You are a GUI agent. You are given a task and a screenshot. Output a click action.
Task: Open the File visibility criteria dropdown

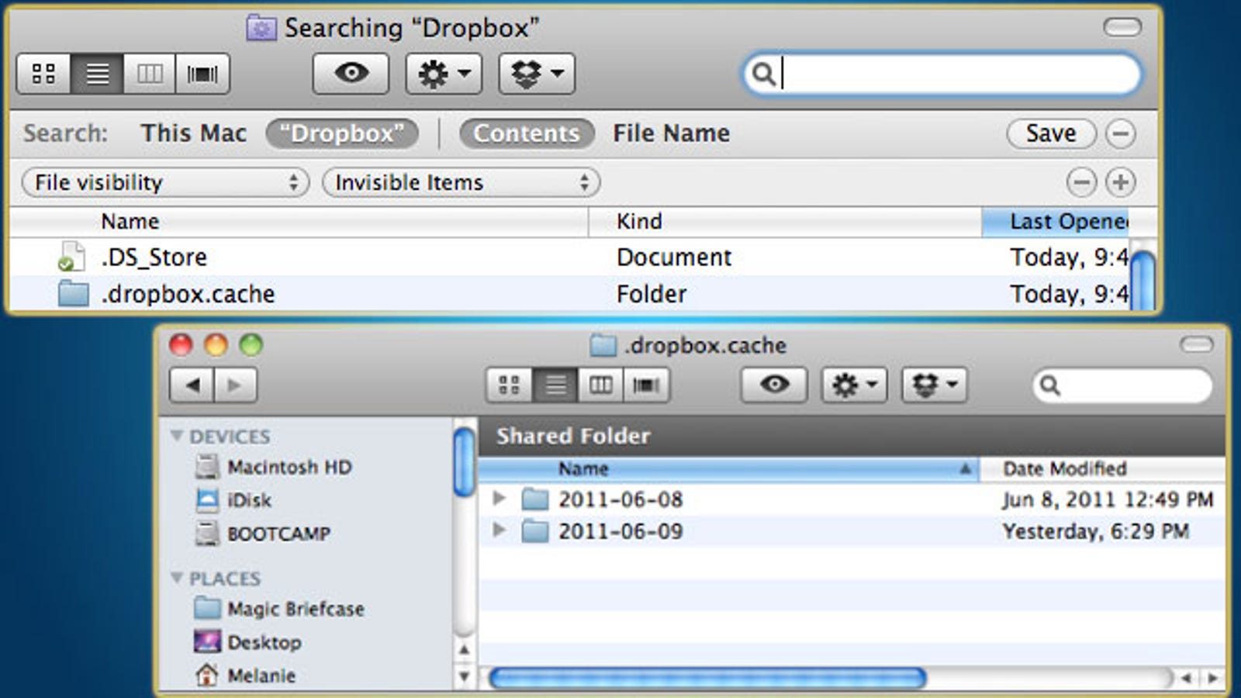click(x=165, y=182)
